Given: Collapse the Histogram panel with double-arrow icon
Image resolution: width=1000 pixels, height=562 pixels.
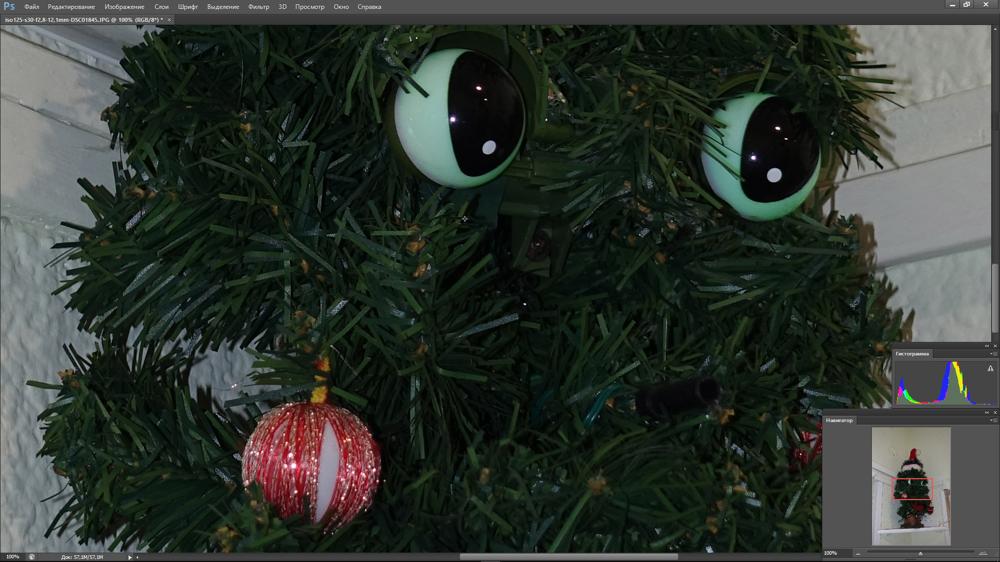Looking at the screenshot, I should (x=986, y=346).
